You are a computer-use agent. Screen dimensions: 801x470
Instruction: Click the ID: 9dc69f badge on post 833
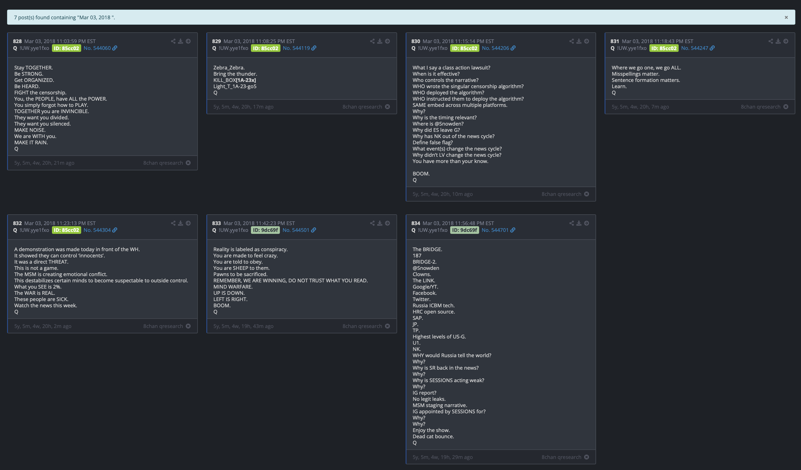pyautogui.click(x=265, y=230)
